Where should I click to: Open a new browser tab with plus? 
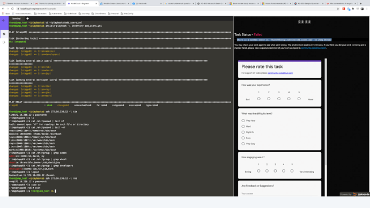pos(360,4)
